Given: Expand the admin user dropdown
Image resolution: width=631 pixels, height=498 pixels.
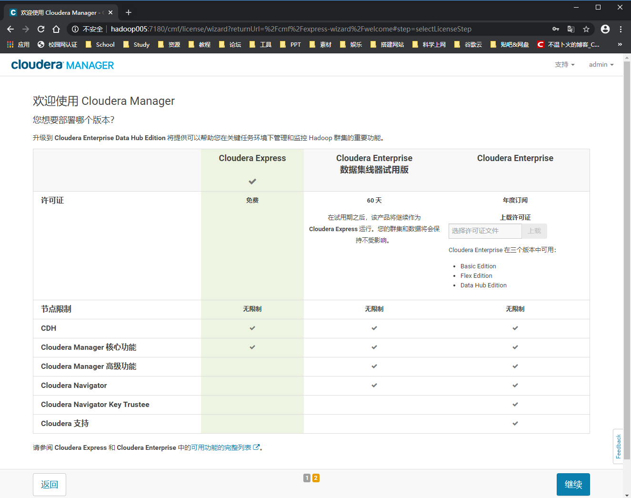Looking at the screenshot, I should [x=601, y=64].
